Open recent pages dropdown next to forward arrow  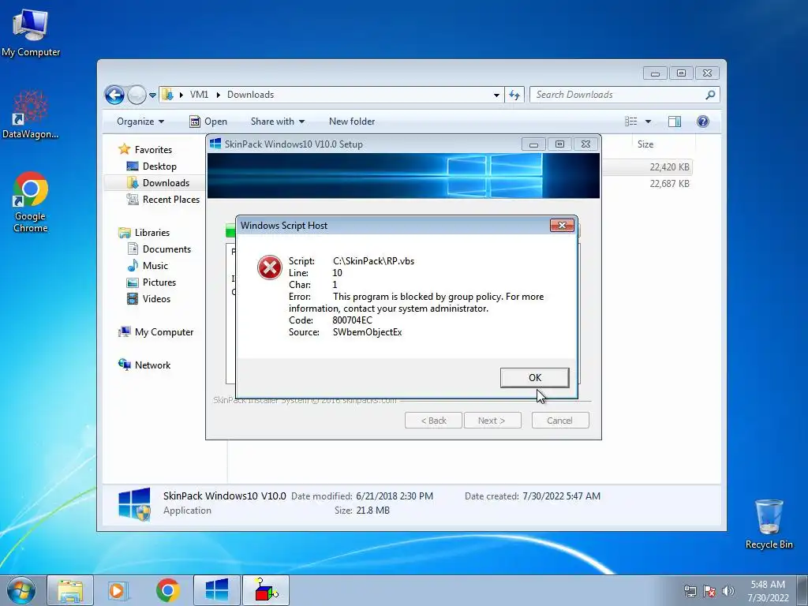tap(152, 95)
